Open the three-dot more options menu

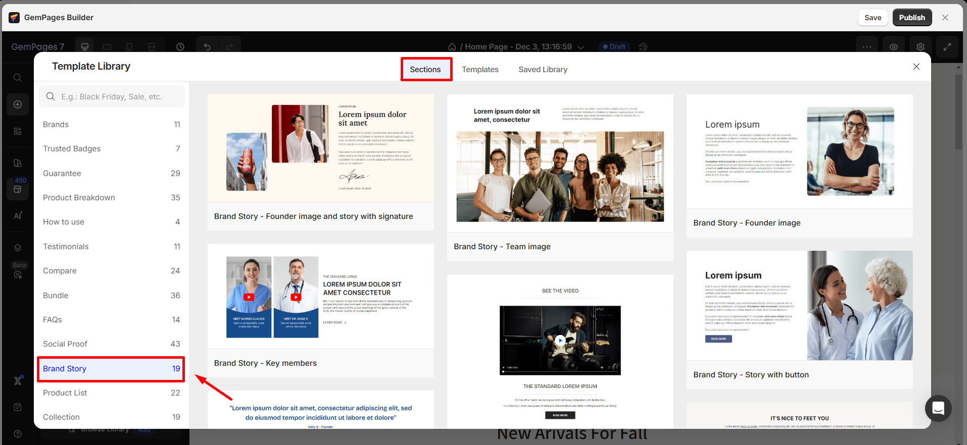tap(867, 47)
